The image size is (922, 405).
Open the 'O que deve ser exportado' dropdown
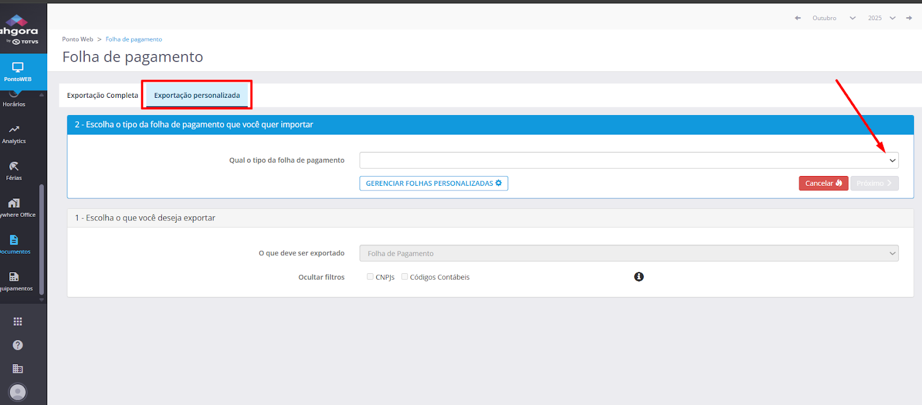(x=629, y=253)
